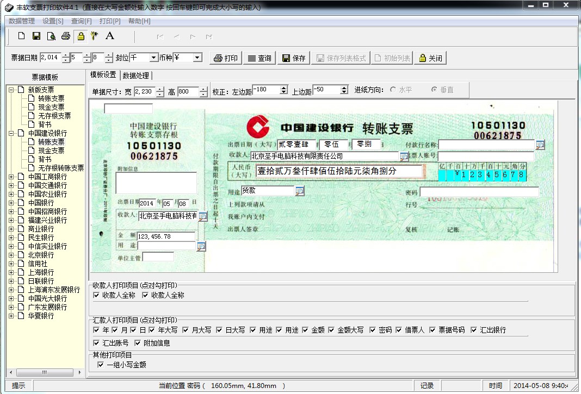This screenshot has width=581, height=394.
Task: Click the 初始列表 button
Action: [392, 58]
